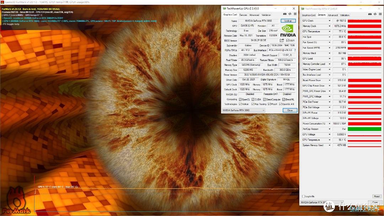384x216 pixels.
Task: Switch to Validation tab in Sensors window
Action: click(x=345, y=15)
